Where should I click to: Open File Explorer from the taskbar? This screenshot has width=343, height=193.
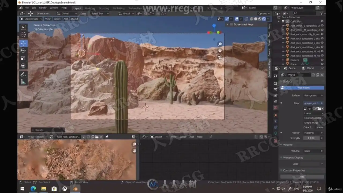click(43, 189)
